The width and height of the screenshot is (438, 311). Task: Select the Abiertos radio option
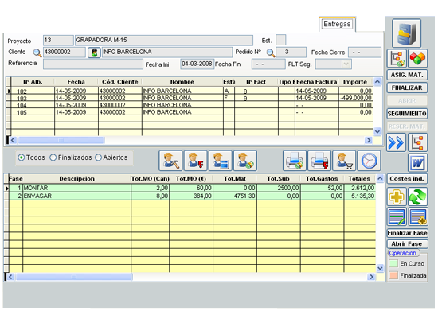pyautogui.click(x=98, y=157)
